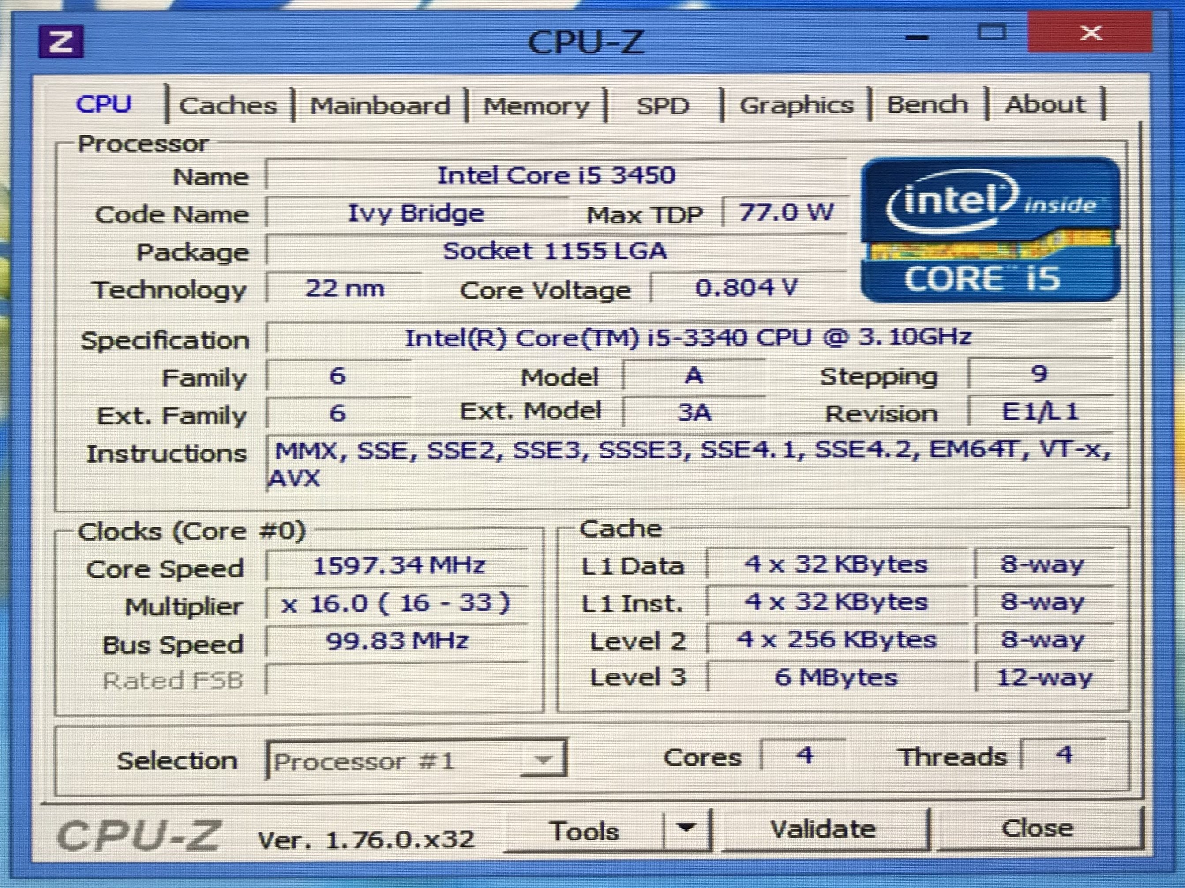This screenshot has height=888, width=1185.
Task: Open the Mainboard tab
Action: click(x=380, y=105)
